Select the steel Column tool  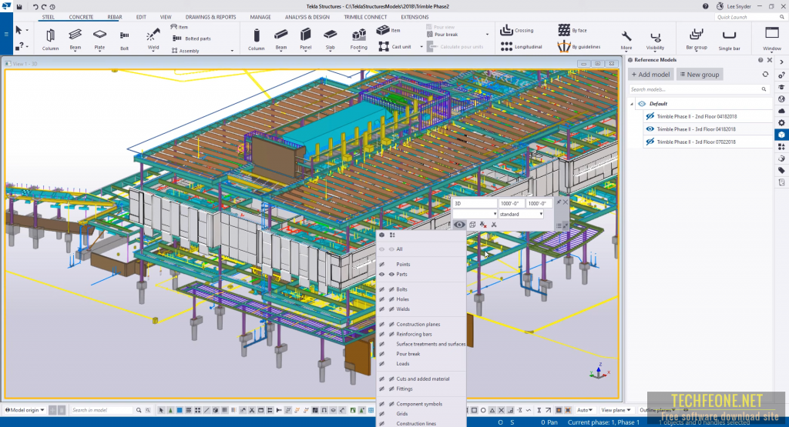pos(50,39)
